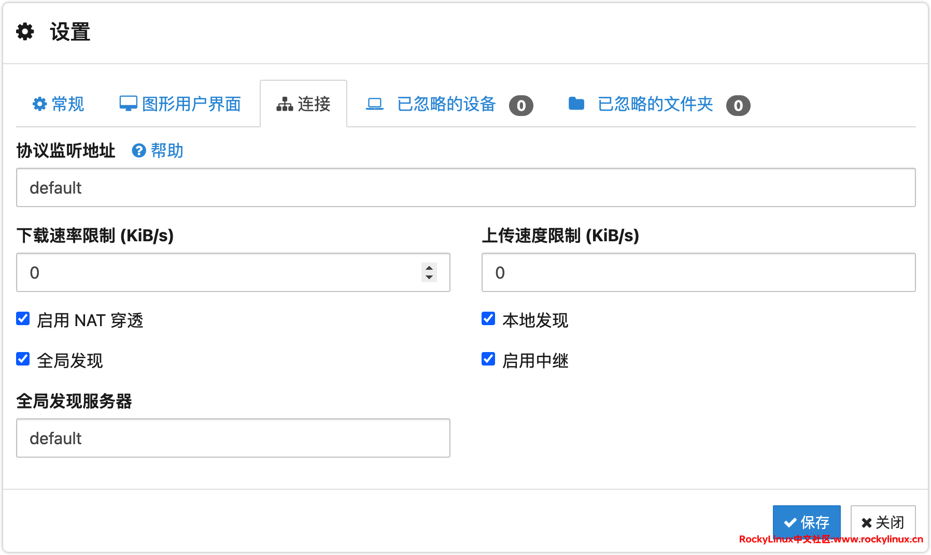The width and height of the screenshot is (931, 555).
Task: Disable the 启用 NAT 穿透 checkbox
Action: click(23, 318)
